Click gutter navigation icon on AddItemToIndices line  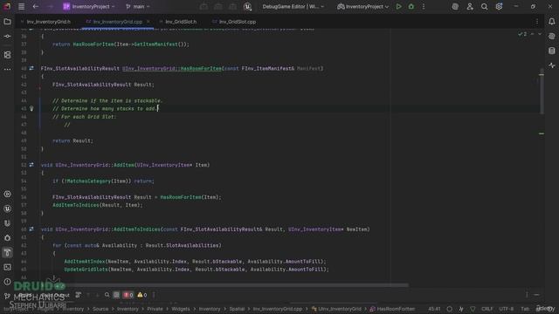(31, 229)
